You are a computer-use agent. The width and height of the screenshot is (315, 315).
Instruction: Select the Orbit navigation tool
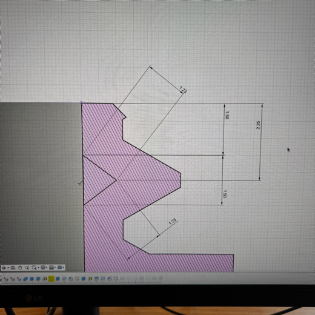4,268
